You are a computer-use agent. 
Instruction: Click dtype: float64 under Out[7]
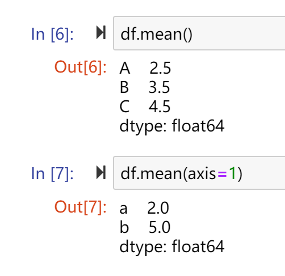pyautogui.click(x=172, y=247)
